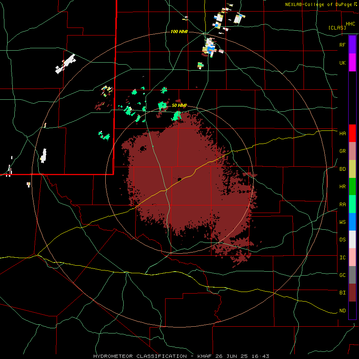The image size is (359, 359).
Task: Click the IC pink legend swatch
Action: click(x=352, y=257)
